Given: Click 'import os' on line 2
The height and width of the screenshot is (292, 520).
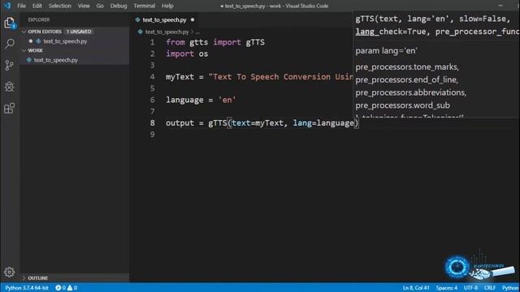Looking at the screenshot, I should click(187, 54).
